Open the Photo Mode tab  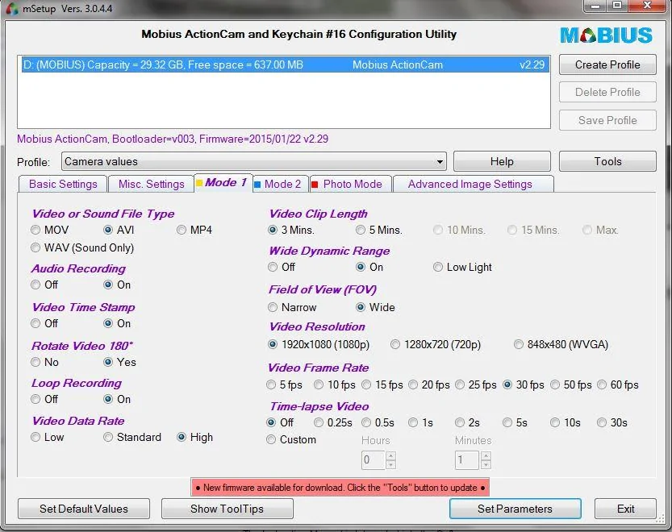pos(351,185)
